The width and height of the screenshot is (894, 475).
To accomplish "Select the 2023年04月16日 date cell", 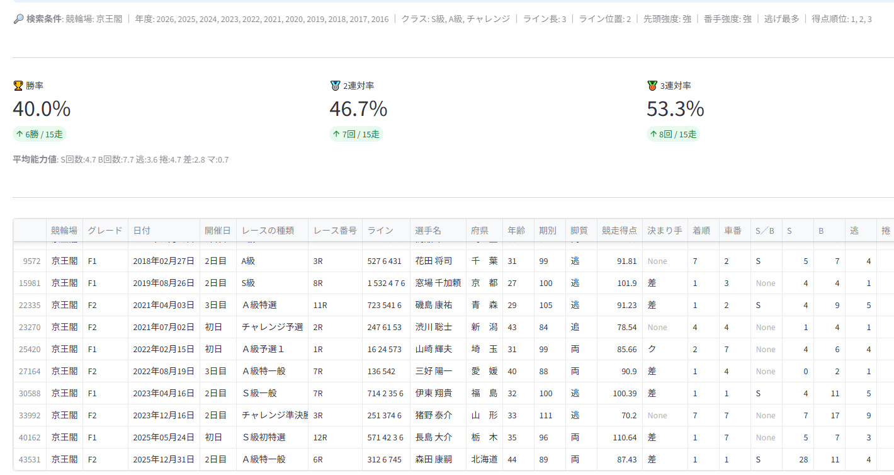I will pyautogui.click(x=163, y=393).
